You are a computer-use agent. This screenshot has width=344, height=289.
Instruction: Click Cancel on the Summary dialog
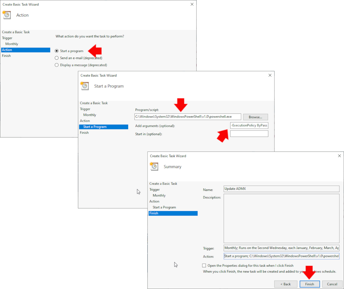pos(332,284)
